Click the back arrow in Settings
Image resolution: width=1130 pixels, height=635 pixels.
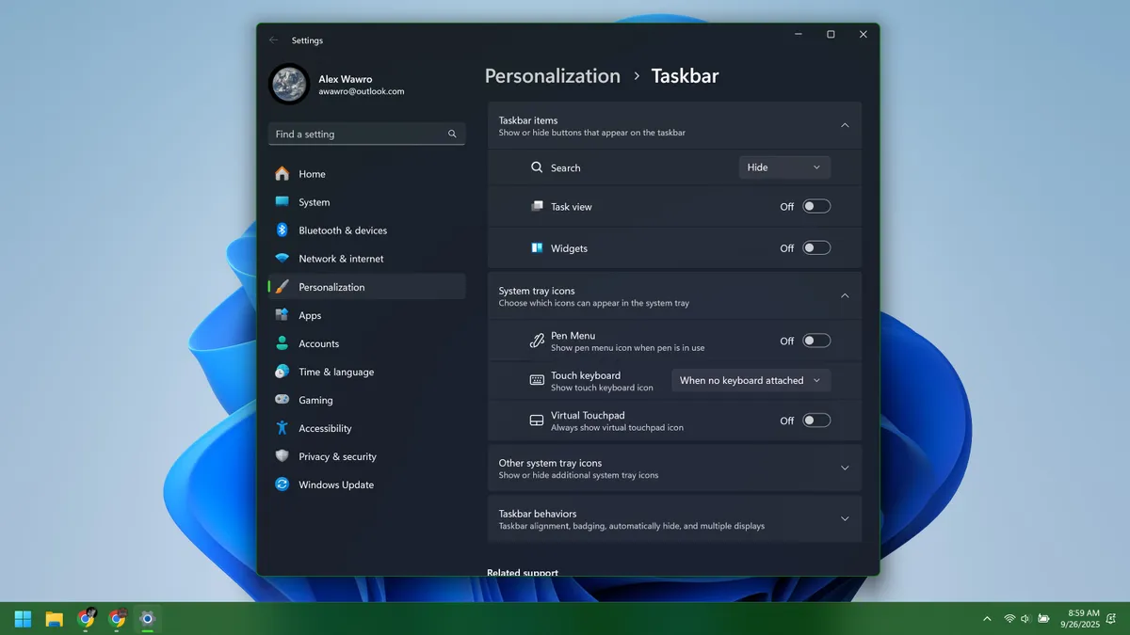tap(274, 40)
